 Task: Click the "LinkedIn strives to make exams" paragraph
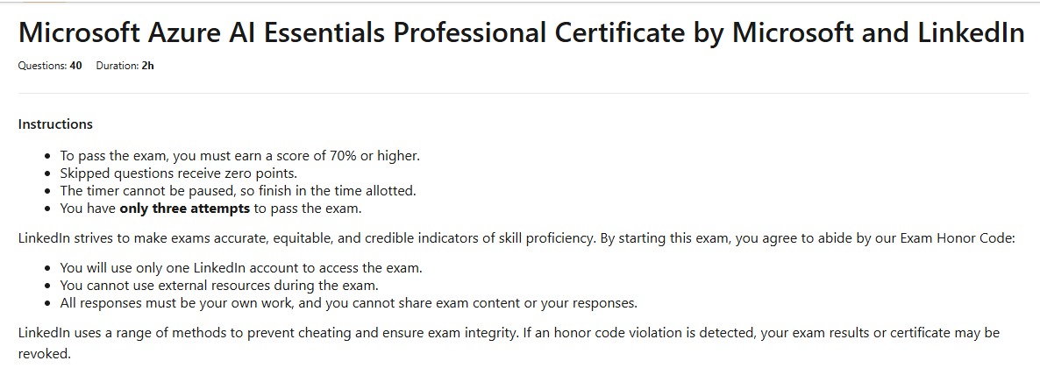point(351,237)
